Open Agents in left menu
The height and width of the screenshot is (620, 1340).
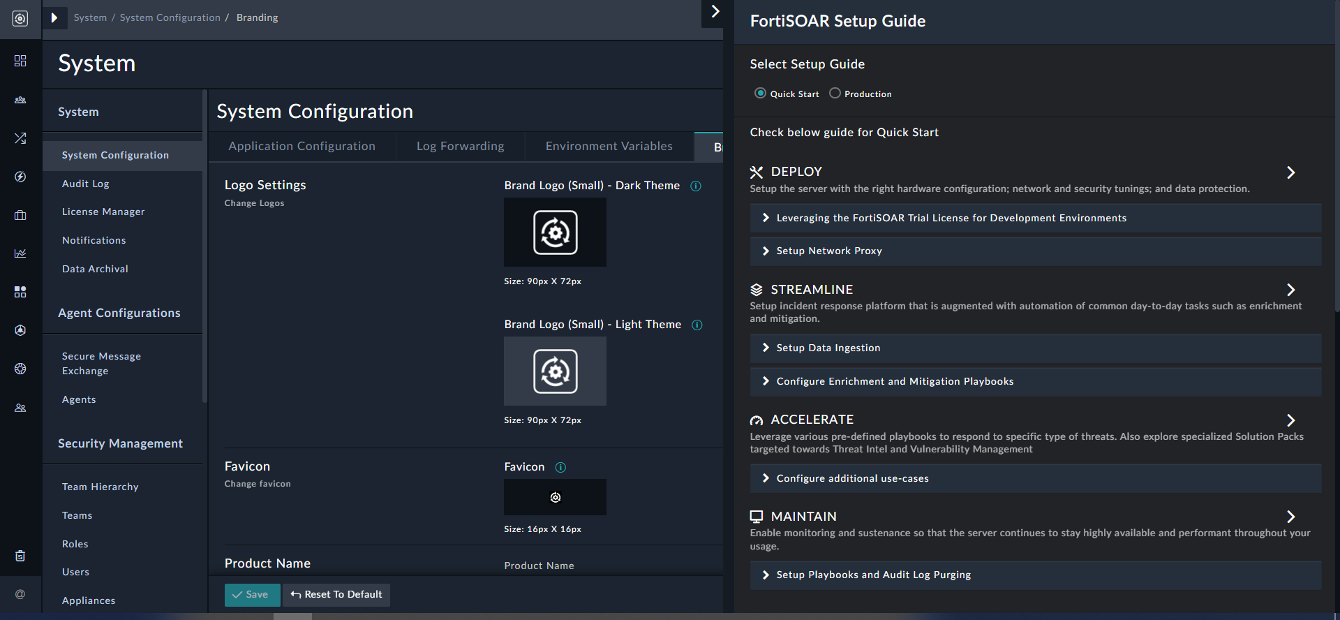79,399
